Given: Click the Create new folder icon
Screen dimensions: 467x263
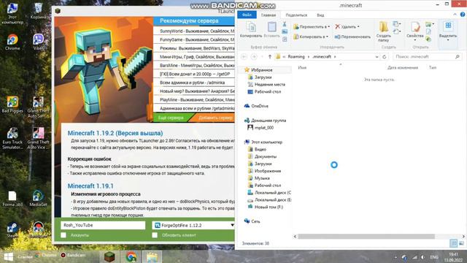Looking at the screenshot, I should pyautogui.click(x=384, y=27).
